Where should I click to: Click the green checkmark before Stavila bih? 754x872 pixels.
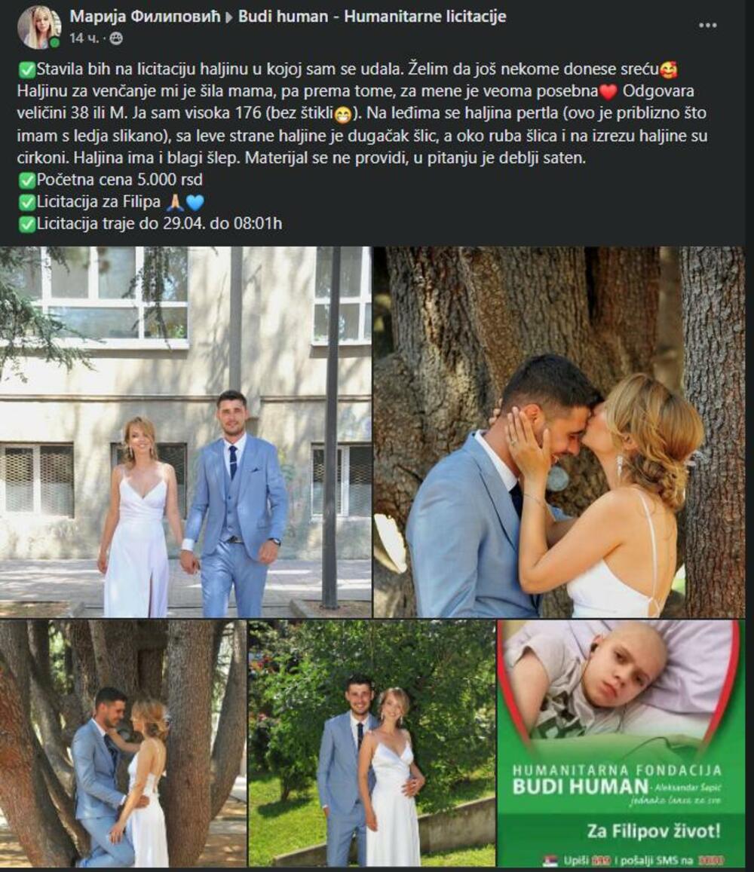pyautogui.click(x=26, y=70)
